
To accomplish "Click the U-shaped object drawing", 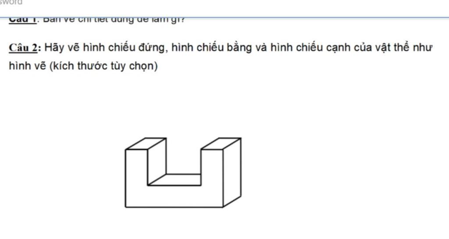I will pos(183,172).
